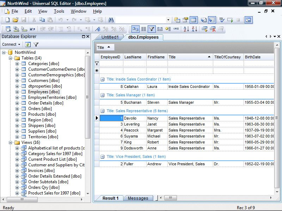Collapse the Inside Sales Coordinator group

pyautogui.click(x=102, y=79)
